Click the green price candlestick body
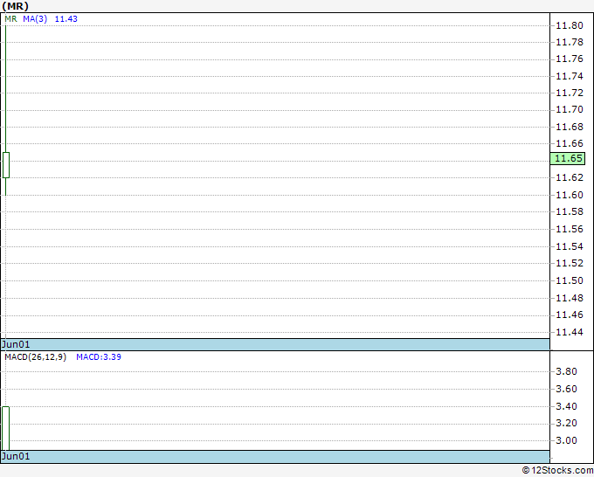Screen dimensions: 594x477 pyautogui.click(x=6, y=165)
